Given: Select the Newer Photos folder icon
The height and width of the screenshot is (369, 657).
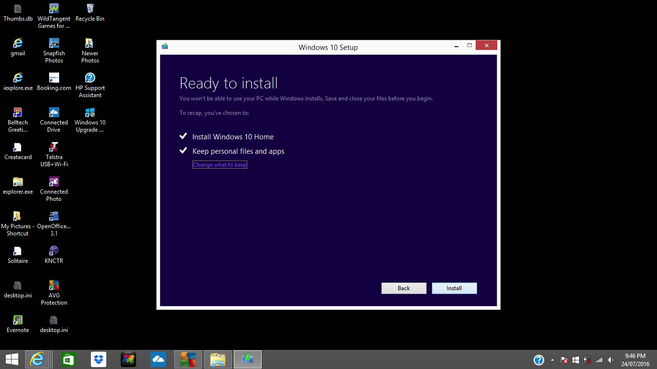Looking at the screenshot, I should point(90,50).
